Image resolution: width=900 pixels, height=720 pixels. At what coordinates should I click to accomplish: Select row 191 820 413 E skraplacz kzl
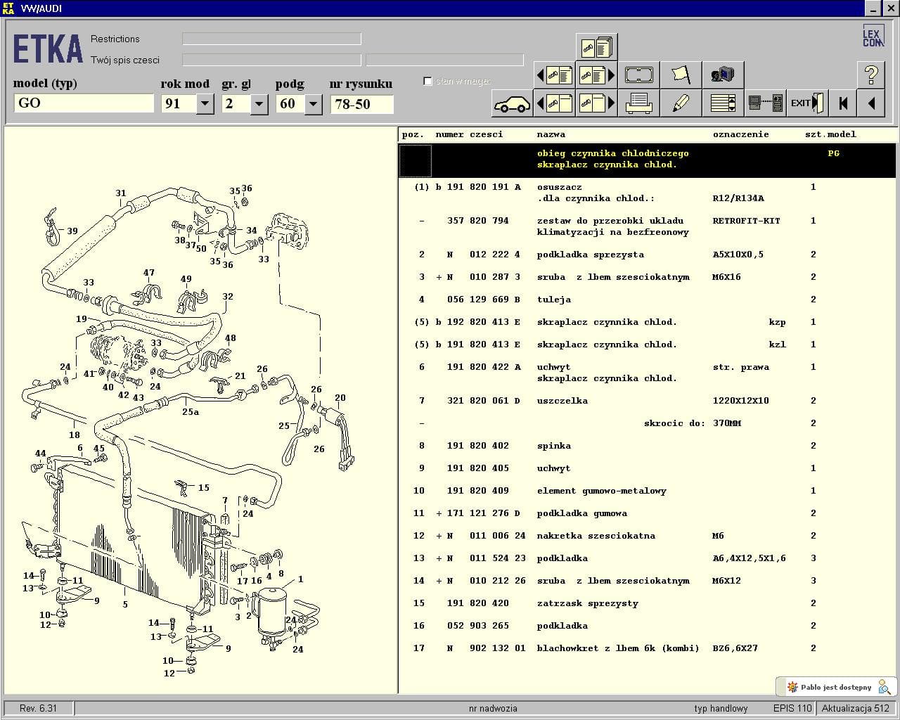click(x=647, y=345)
